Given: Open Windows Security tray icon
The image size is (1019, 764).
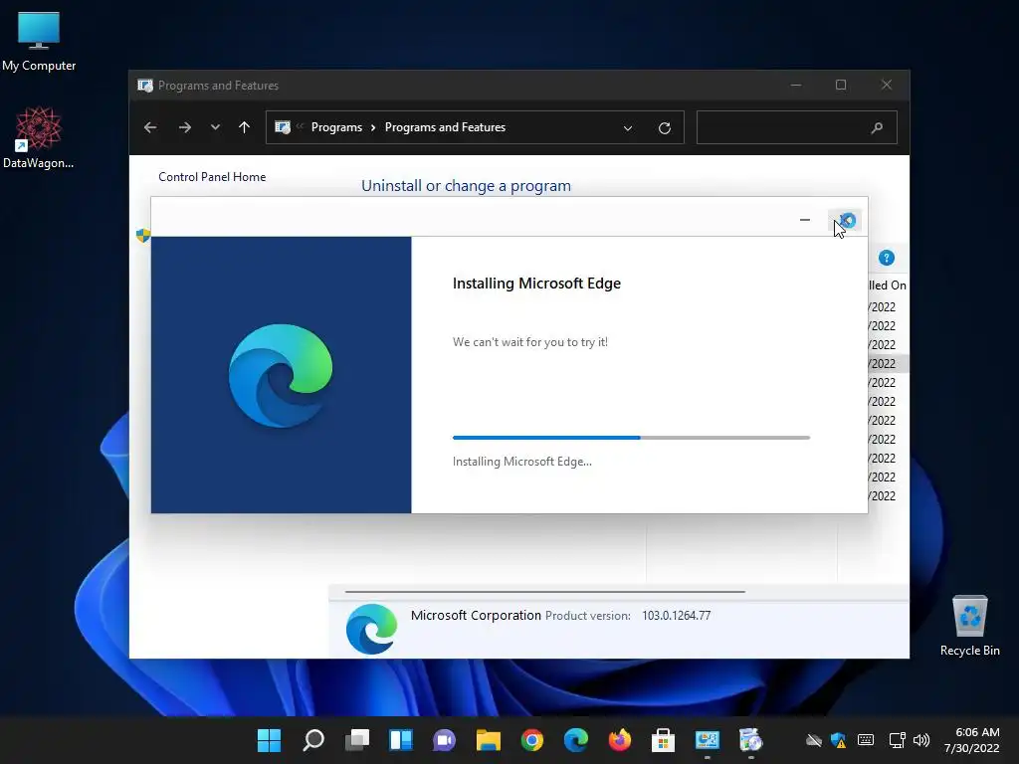Looking at the screenshot, I should (x=838, y=740).
